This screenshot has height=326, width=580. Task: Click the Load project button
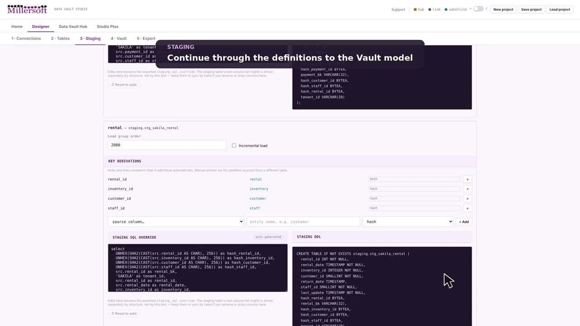[x=560, y=10]
